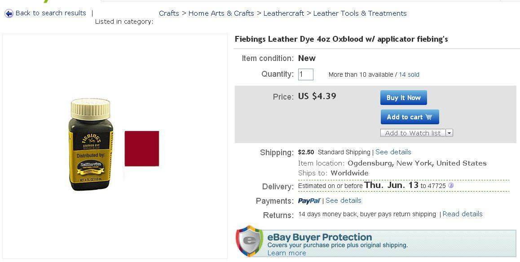Open the 14 sold link
This screenshot has height=262, width=520.
[x=409, y=74]
